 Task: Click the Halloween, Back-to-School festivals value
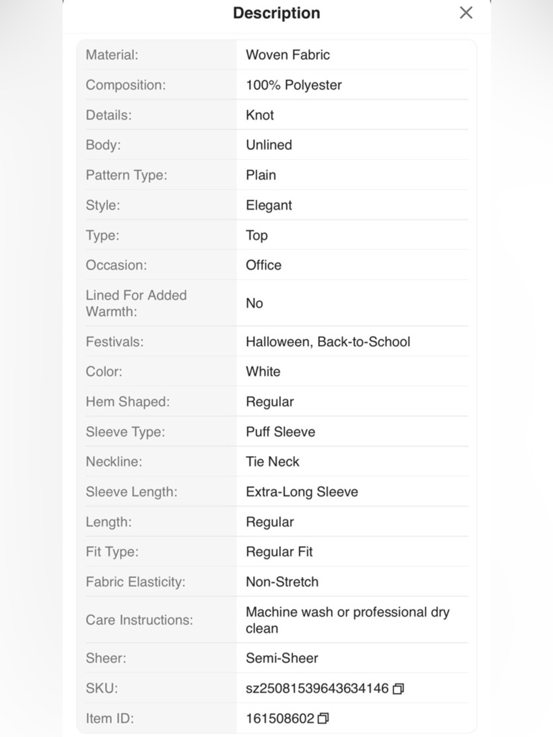pyautogui.click(x=328, y=342)
